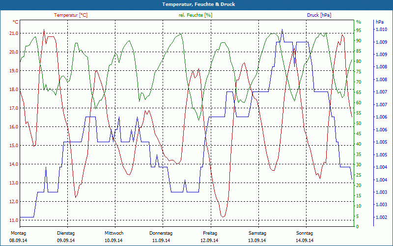Click the green '5' humidity axis value
This screenshot has height=246, width=393.
tap(358, 216)
